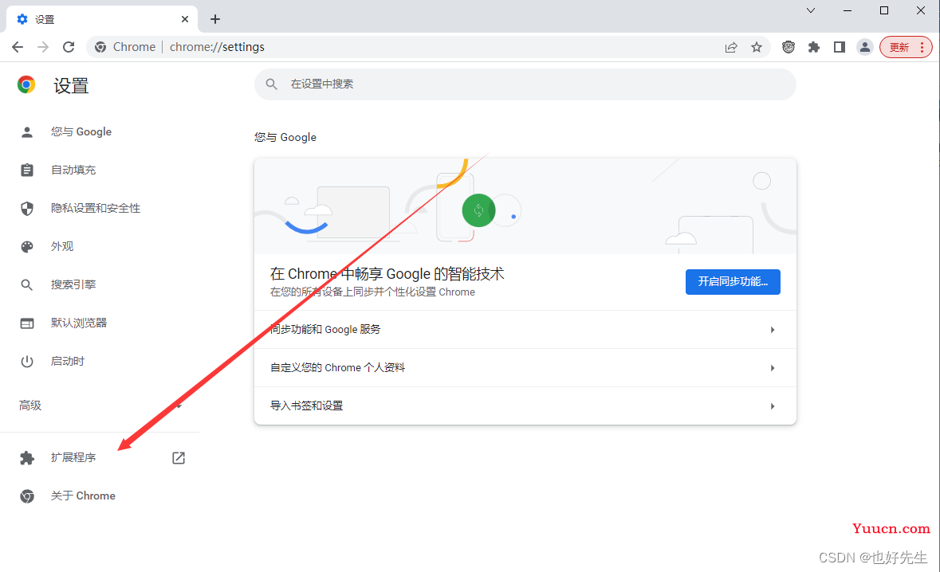The image size is (940, 572).
Task: Open the profile avatar menu
Action: (864, 47)
